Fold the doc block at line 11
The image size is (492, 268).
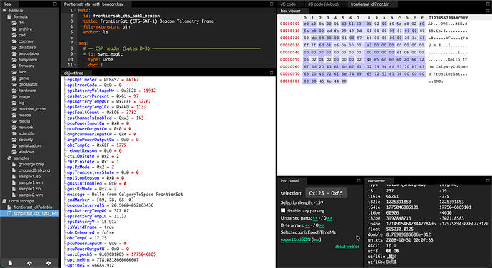tap(76, 65)
